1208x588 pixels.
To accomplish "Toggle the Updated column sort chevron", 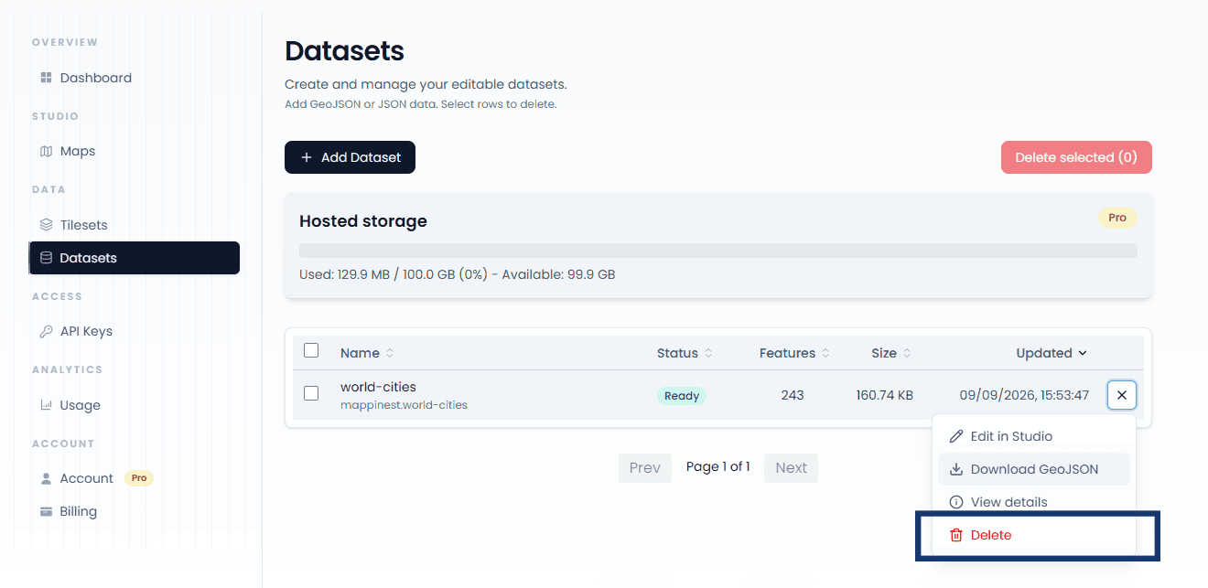I will click(1083, 353).
